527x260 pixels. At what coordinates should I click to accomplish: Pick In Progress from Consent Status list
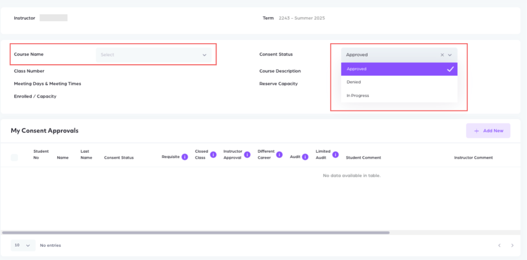(x=399, y=96)
